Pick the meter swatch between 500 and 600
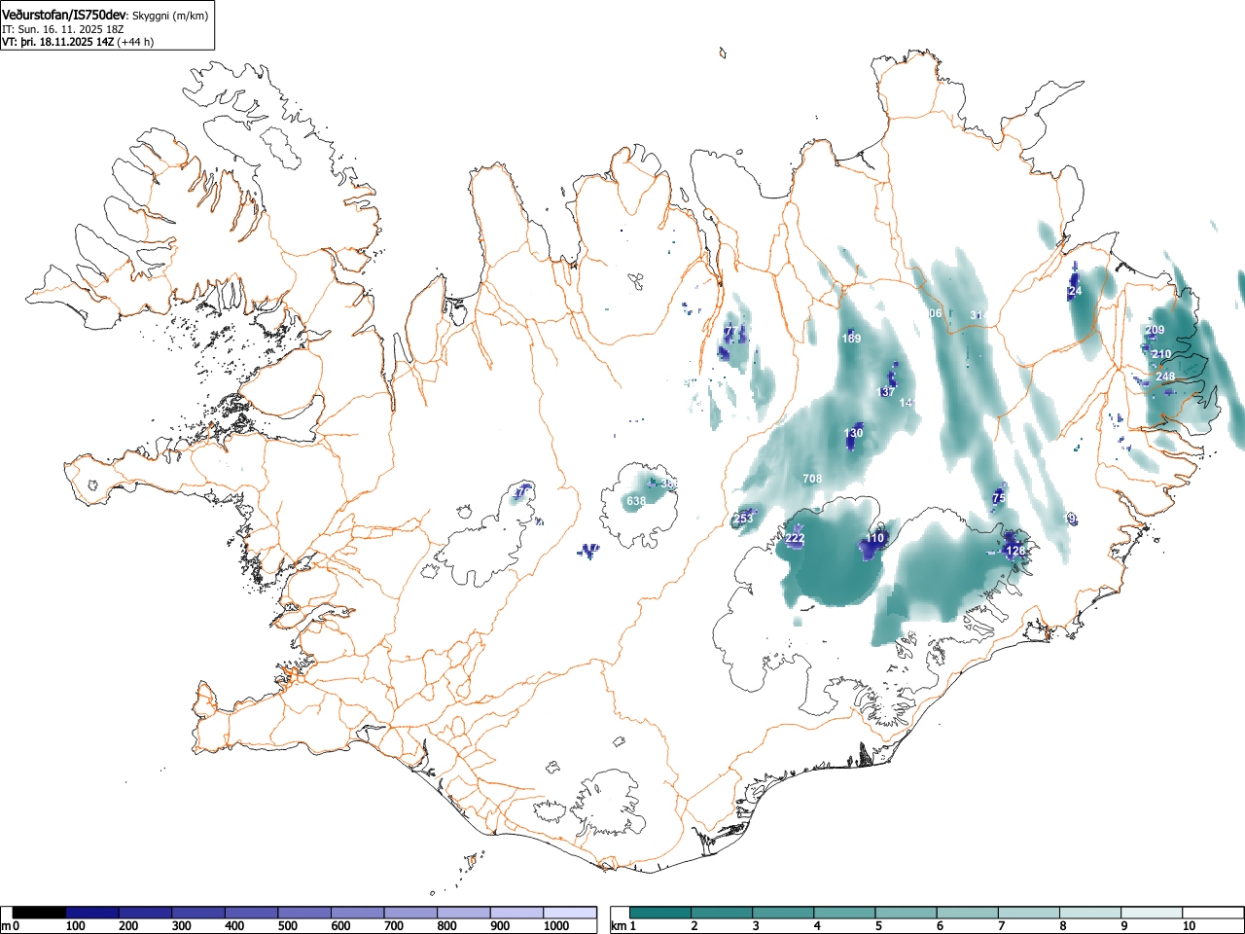The image size is (1245, 934). click(304, 913)
